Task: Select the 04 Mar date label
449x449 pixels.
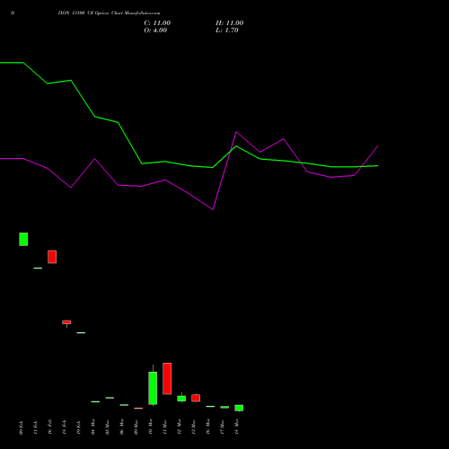Action: (x=92, y=427)
